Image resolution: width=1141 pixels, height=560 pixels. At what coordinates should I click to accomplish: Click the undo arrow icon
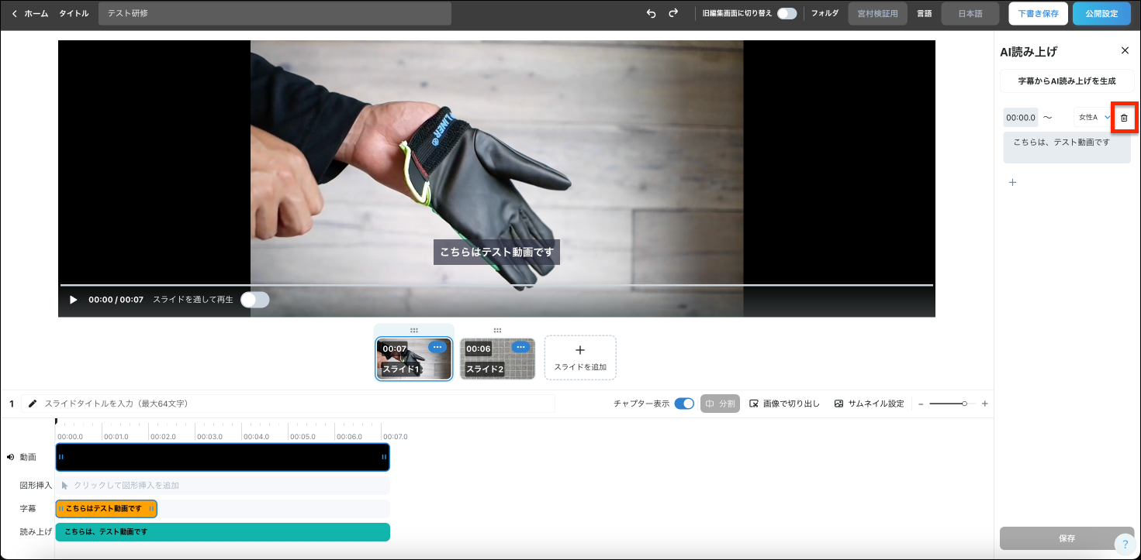(x=651, y=13)
